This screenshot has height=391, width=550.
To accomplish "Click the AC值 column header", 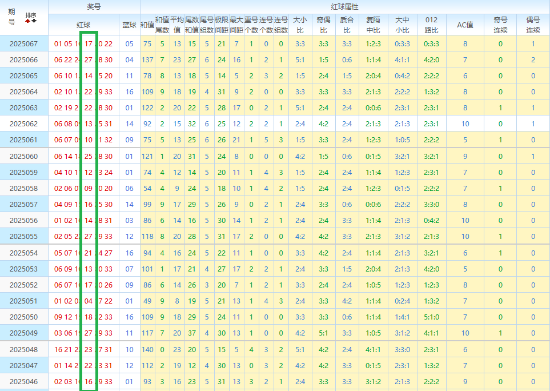I will (465, 25).
